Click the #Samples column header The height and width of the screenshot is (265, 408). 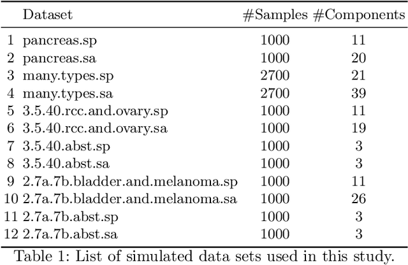point(275,14)
